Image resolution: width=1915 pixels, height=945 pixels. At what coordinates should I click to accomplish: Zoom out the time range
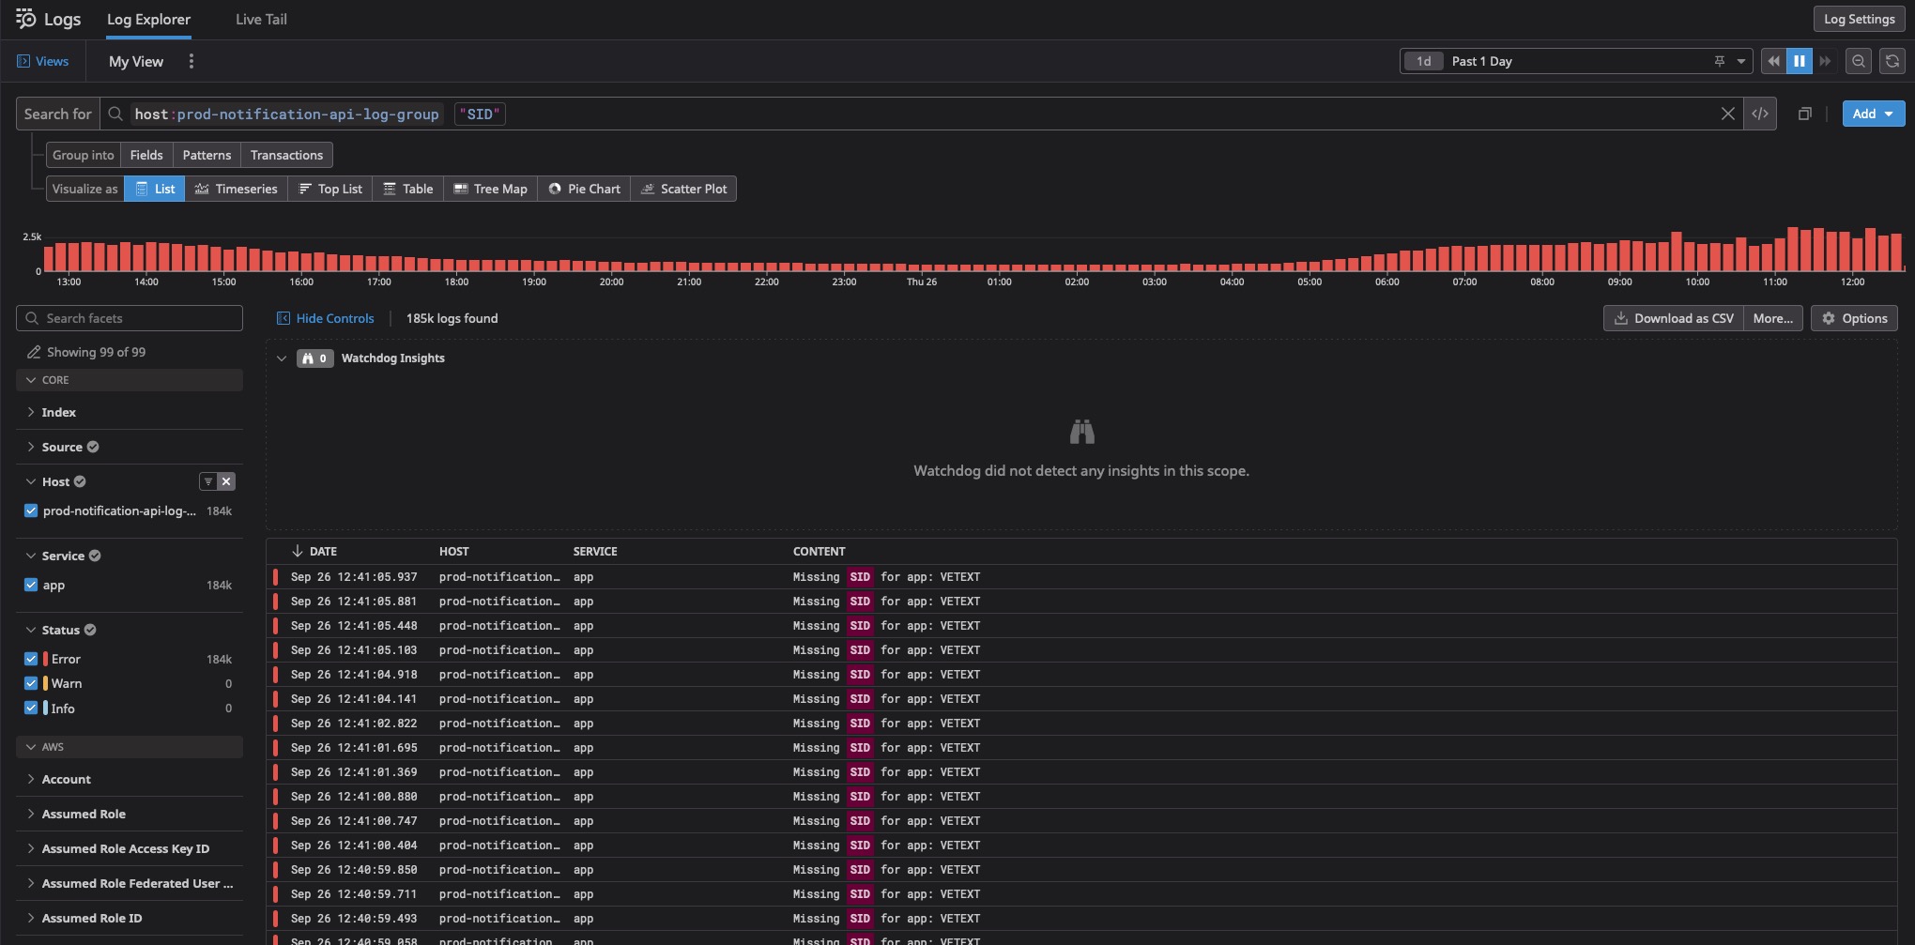click(1858, 61)
